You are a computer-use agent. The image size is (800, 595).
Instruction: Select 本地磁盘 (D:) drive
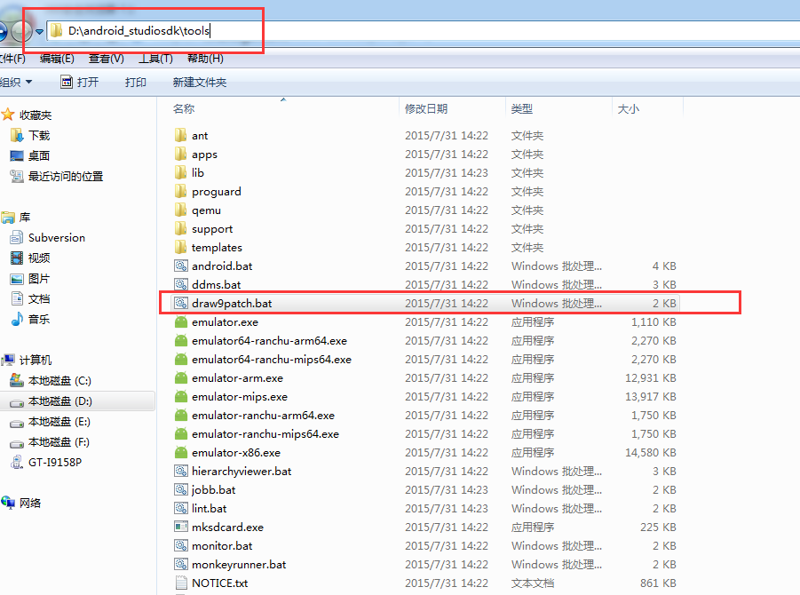(x=51, y=401)
